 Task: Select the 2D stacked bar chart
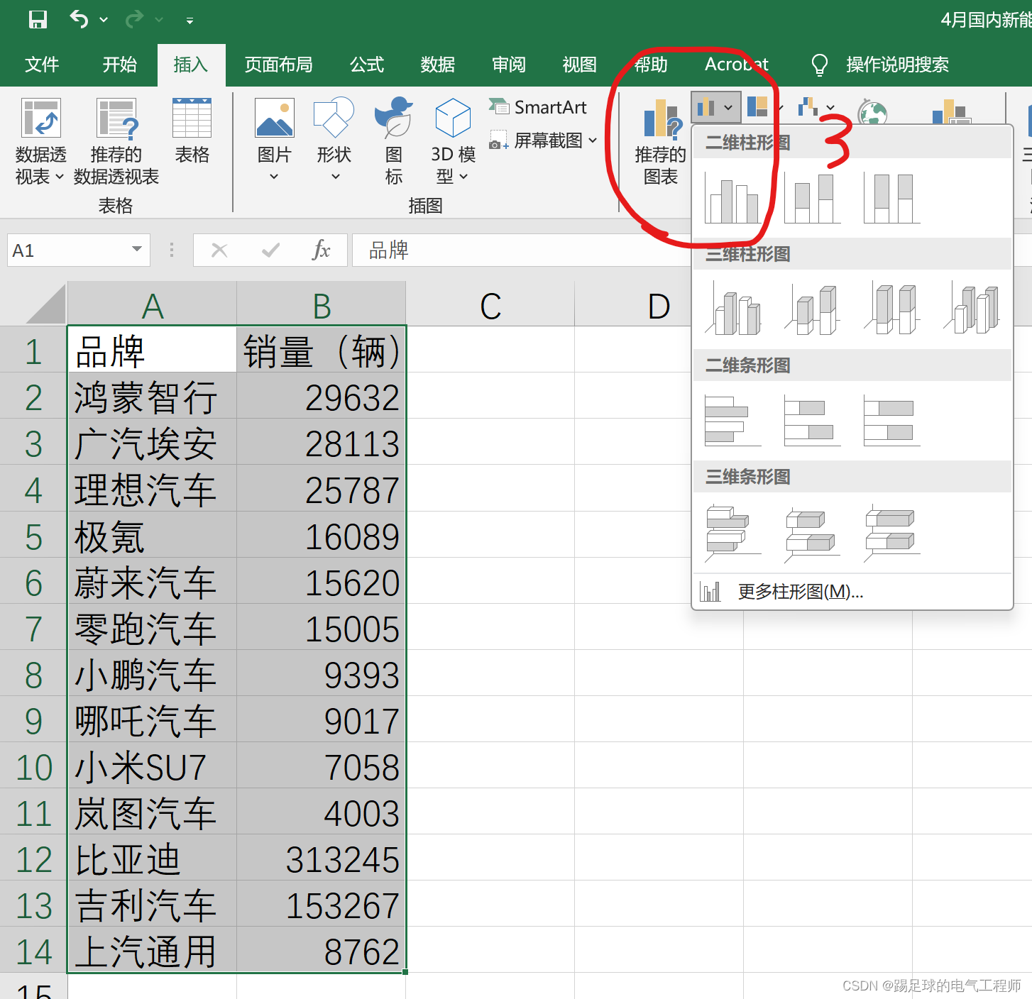tap(813, 420)
